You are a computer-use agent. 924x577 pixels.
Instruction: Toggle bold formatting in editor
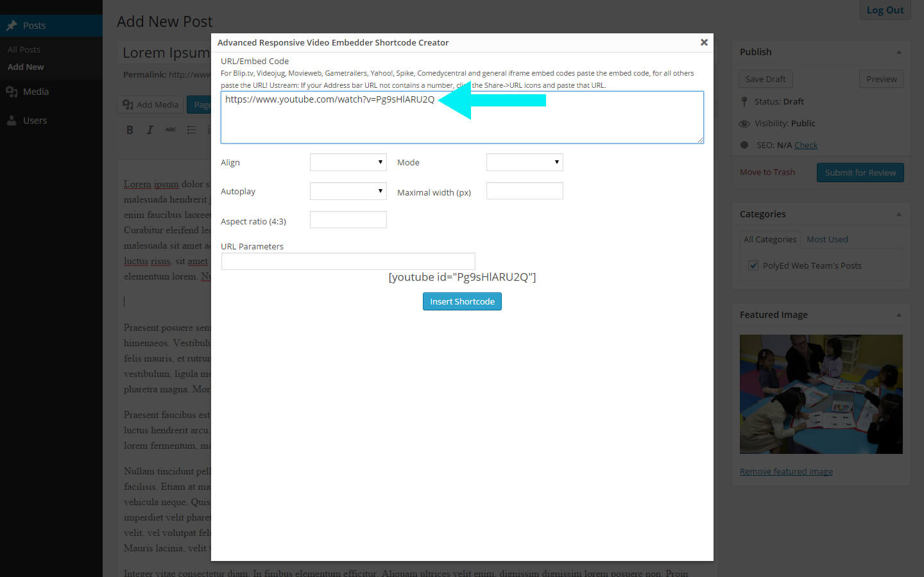click(x=130, y=130)
